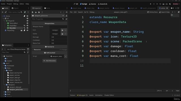181x101 pixels.
Task: Add a new scene tab with plus
Action: click(176, 8)
